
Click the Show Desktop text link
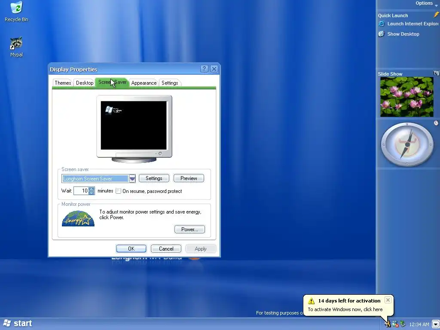tap(403, 34)
